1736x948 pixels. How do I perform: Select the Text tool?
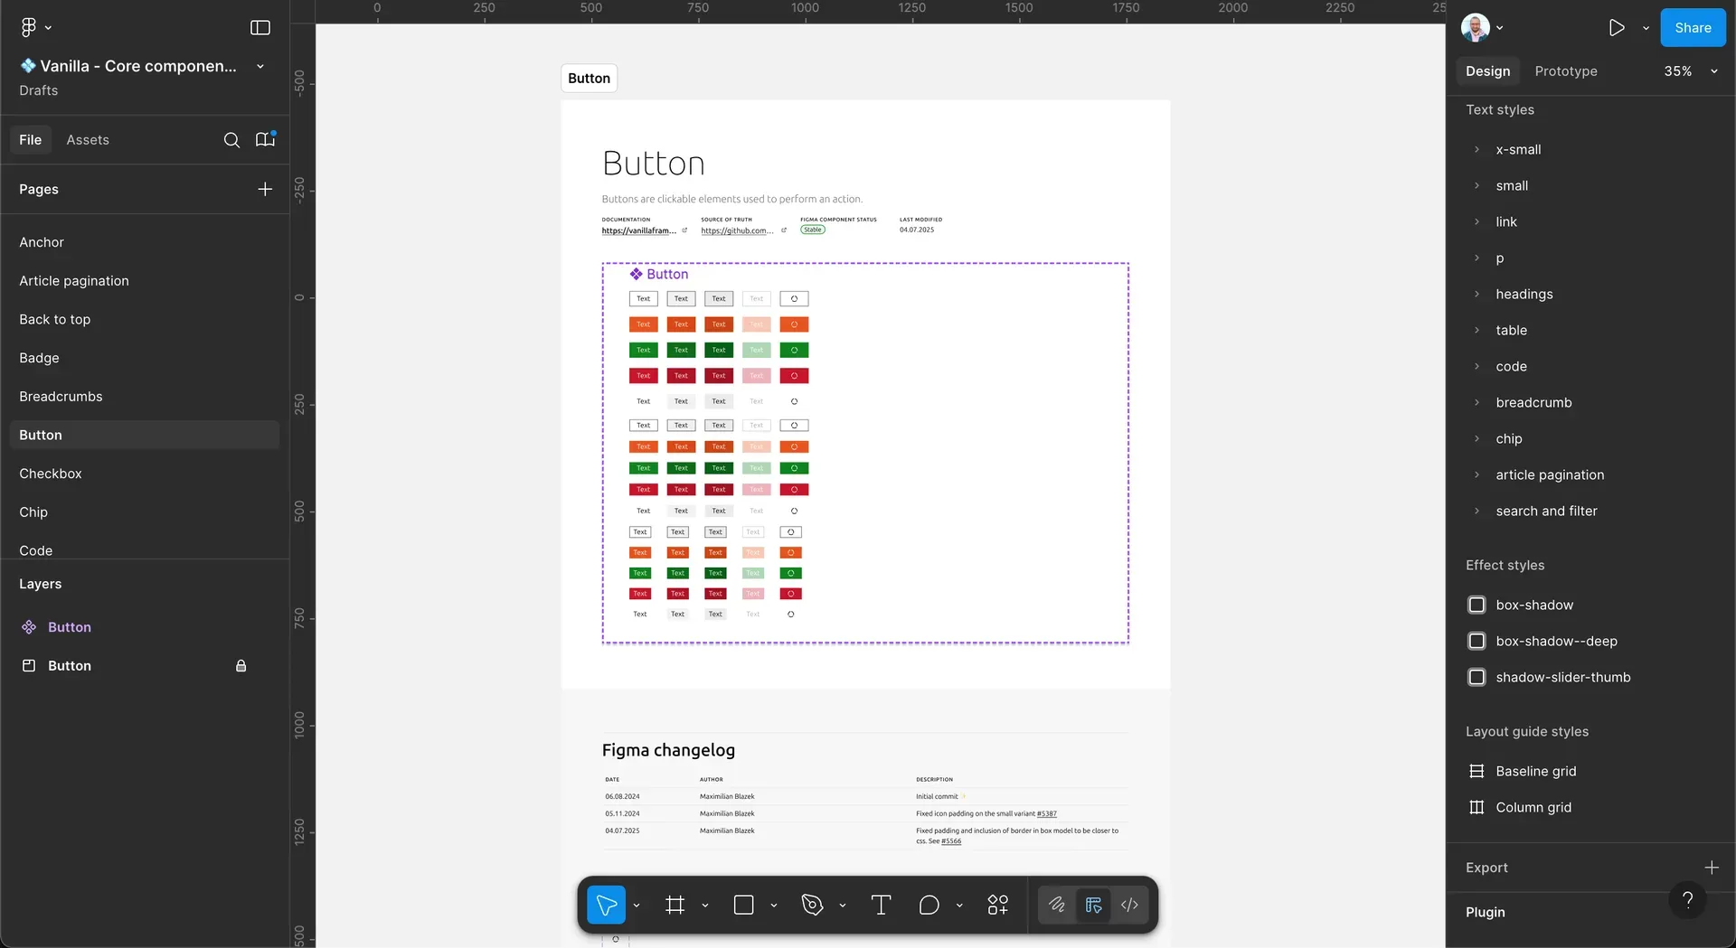click(x=882, y=905)
